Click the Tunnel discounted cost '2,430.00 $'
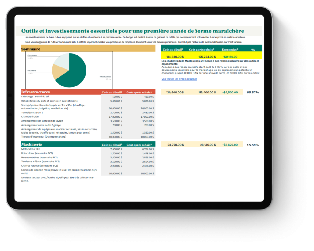The width and height of the screenshot is (314, 251). coord(148,113)
